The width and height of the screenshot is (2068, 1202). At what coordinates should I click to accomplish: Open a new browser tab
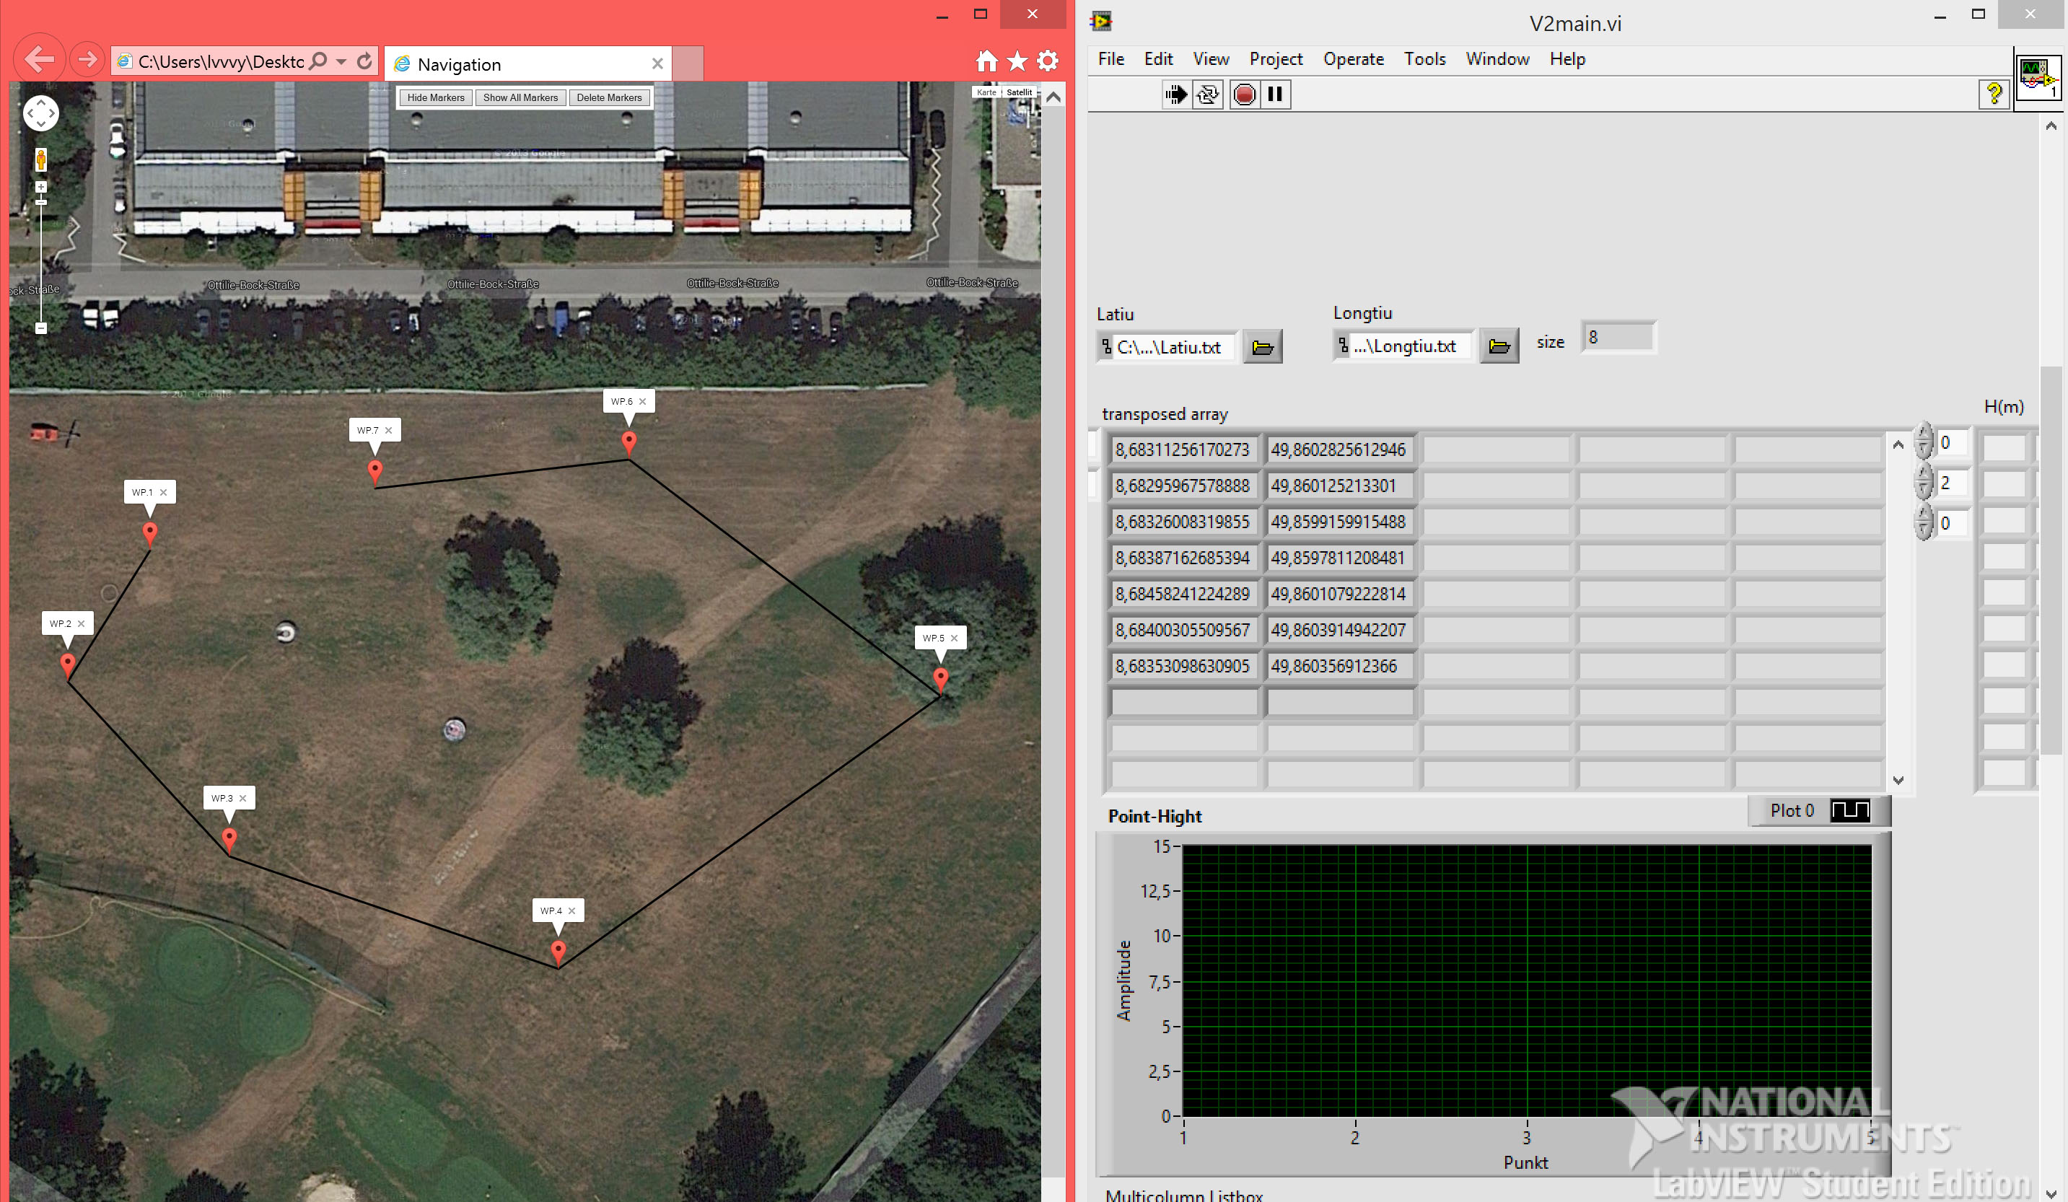(688, 64)
